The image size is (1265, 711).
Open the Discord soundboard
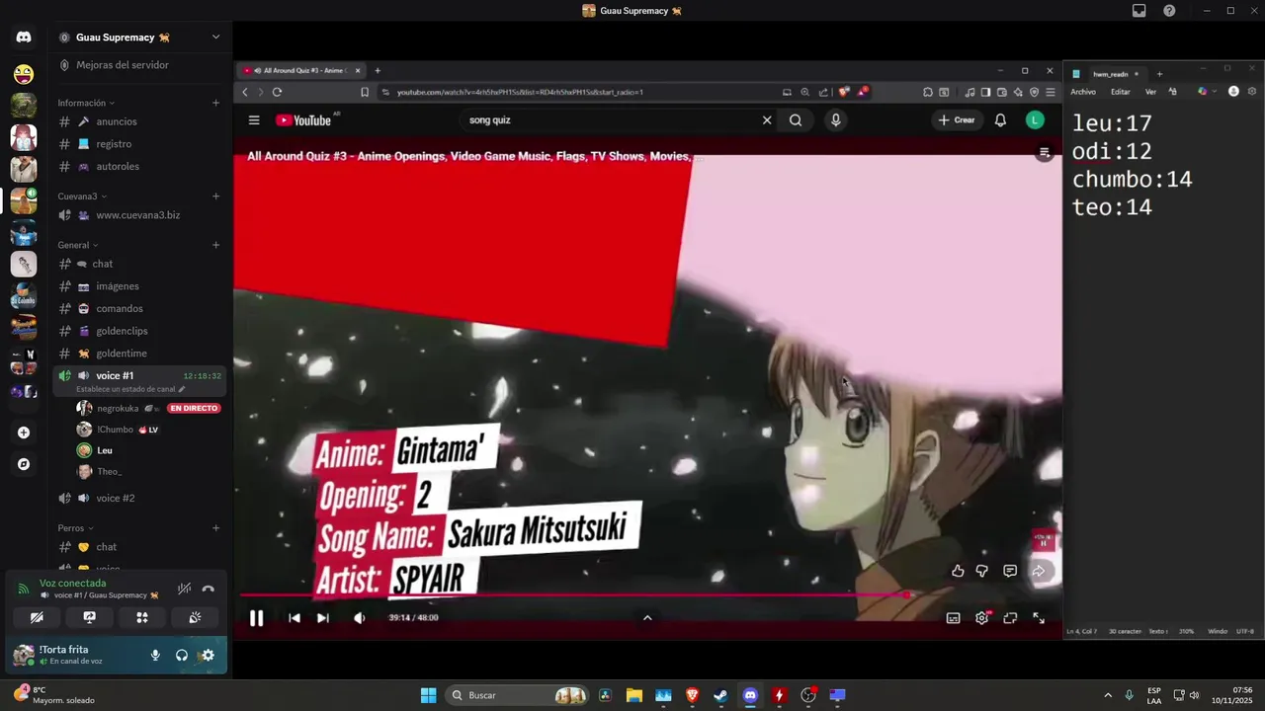click(x=195, y=617)
